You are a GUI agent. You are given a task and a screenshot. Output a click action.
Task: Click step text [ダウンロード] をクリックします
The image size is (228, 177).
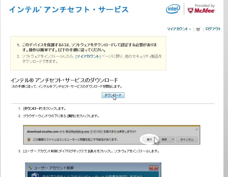[x=44, y=108]
